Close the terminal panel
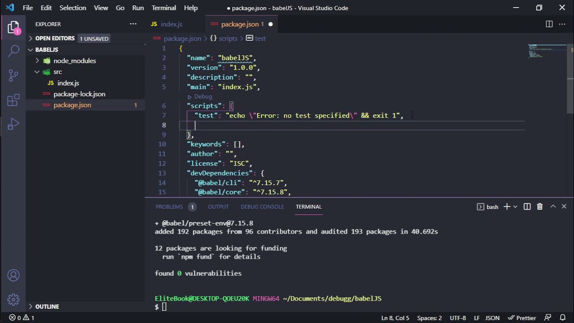574x323 pixels. [x=564, y=206]
